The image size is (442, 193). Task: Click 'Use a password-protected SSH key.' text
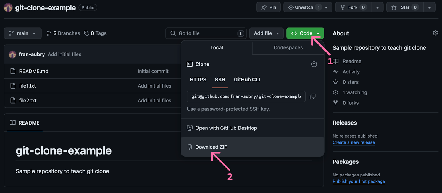(x=228, y=109)
